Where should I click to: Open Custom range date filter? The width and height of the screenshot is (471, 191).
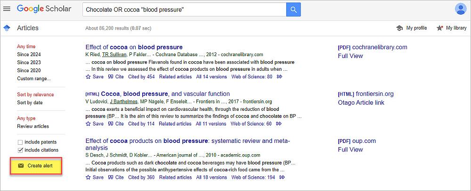click(x=33, y=78)
